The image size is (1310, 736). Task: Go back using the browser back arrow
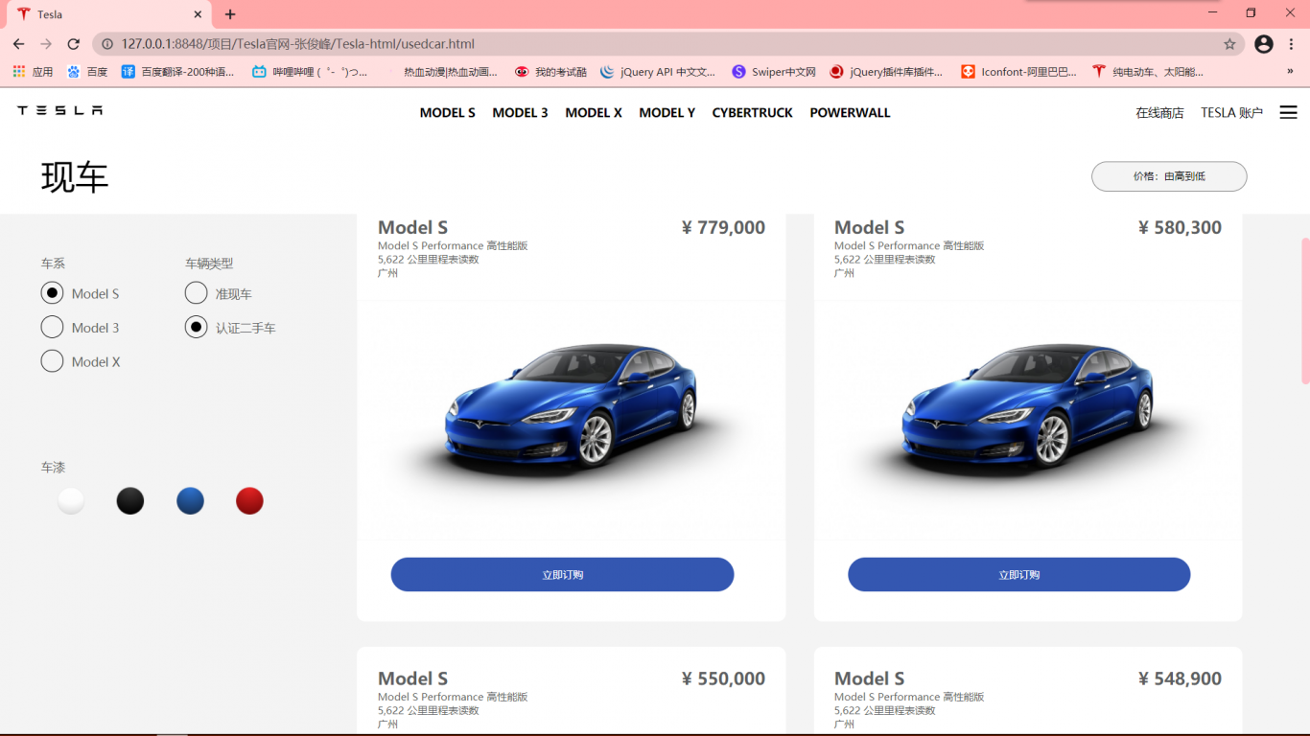coord(19,44)
